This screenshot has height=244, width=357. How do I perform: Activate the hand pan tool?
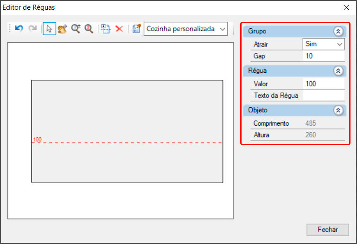[62, 29]
